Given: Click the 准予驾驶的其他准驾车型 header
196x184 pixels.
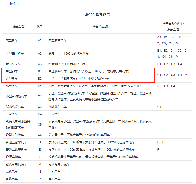Looking at the screenshot, I should tap(173, 27).
